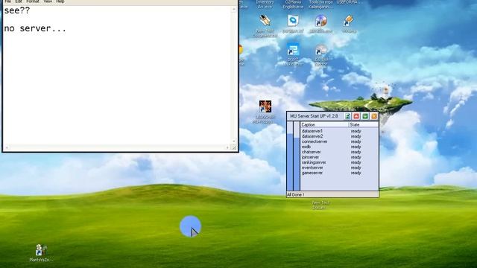Select the connectserver entry
The height and width of the screenshot is (268, 477).
[x=315, y=141]
